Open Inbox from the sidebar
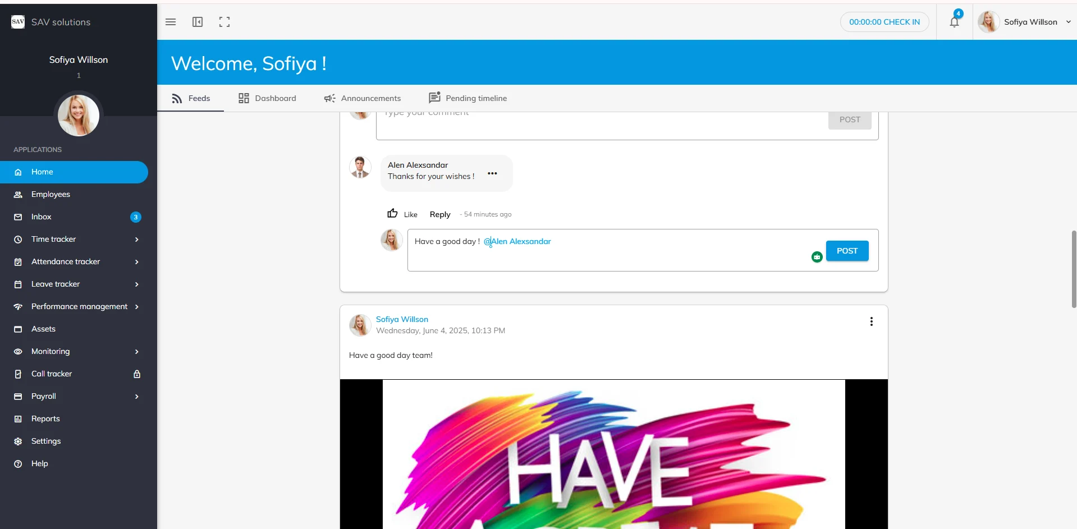Screen dimensions: 1077x529 [x=42, y=217]
